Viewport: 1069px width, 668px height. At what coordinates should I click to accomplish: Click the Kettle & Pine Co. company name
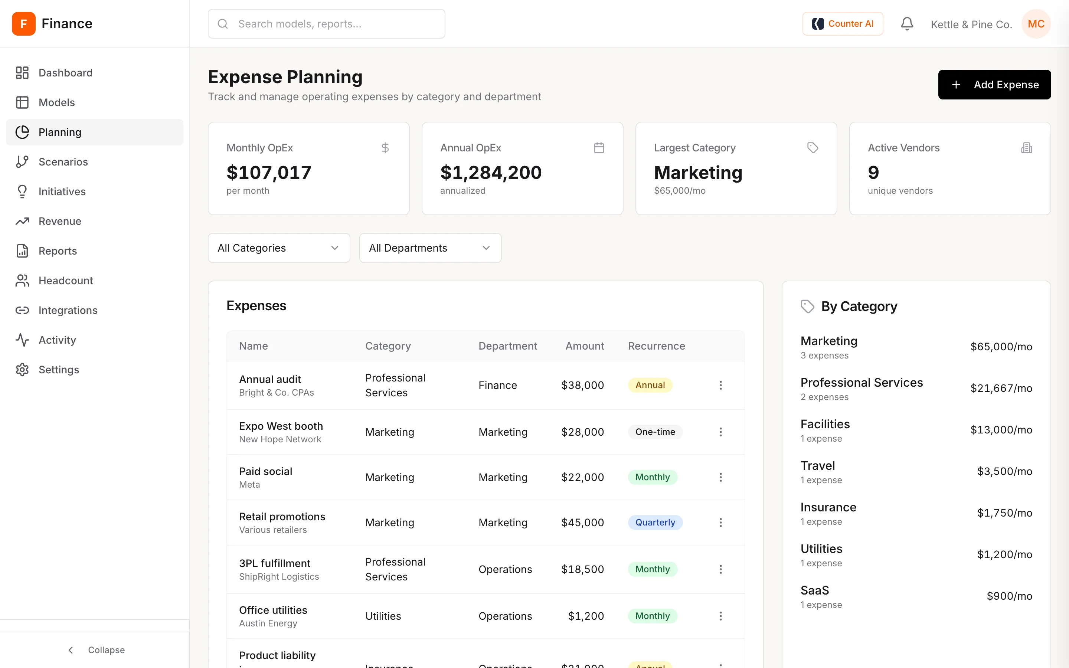click(971, 24)
